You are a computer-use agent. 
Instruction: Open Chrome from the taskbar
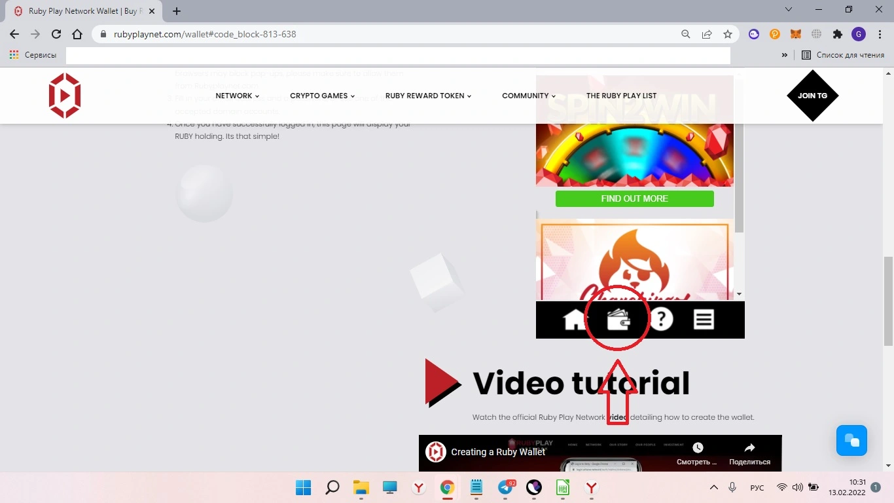447,487
